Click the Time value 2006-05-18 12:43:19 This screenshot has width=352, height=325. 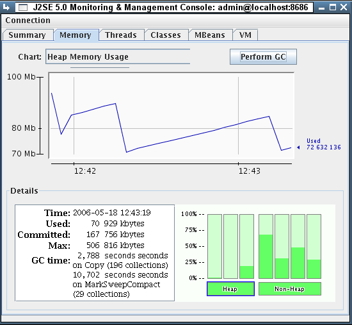pos(112,213)
